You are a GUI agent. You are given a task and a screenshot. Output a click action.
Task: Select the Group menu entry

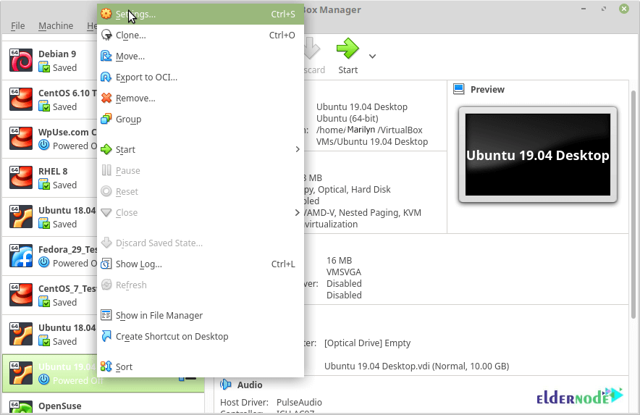[201, 119]
